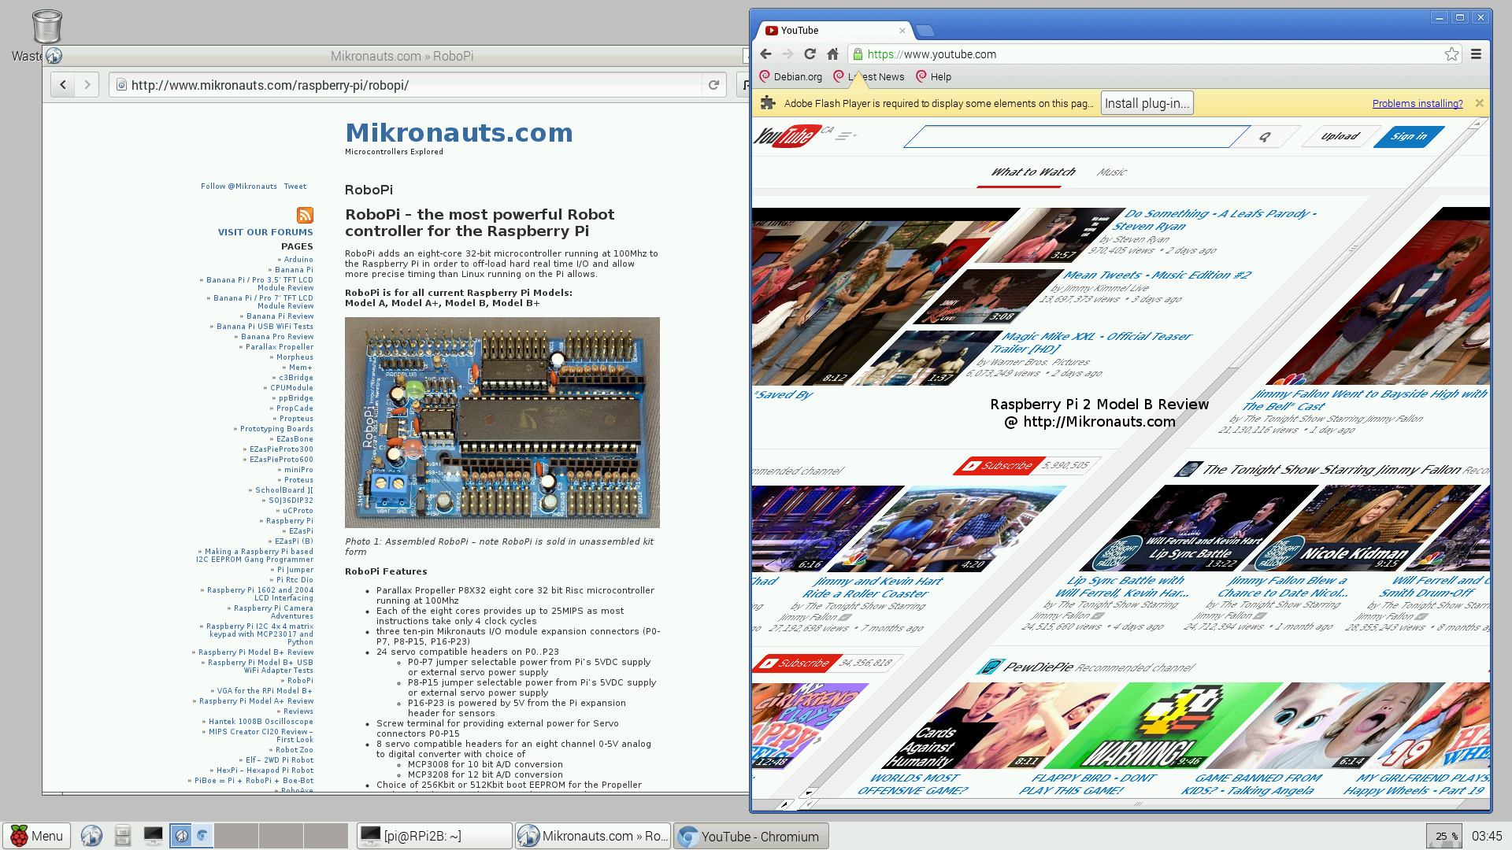Switch to fourth desktop in pager
The image size is (1512, 850).
tap(325, 836)
